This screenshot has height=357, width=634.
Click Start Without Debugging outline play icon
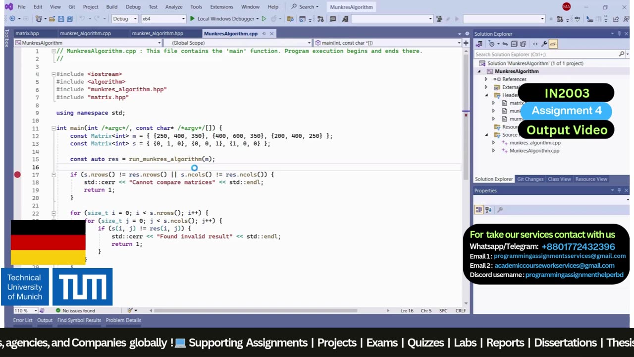[x=264, y=19]
